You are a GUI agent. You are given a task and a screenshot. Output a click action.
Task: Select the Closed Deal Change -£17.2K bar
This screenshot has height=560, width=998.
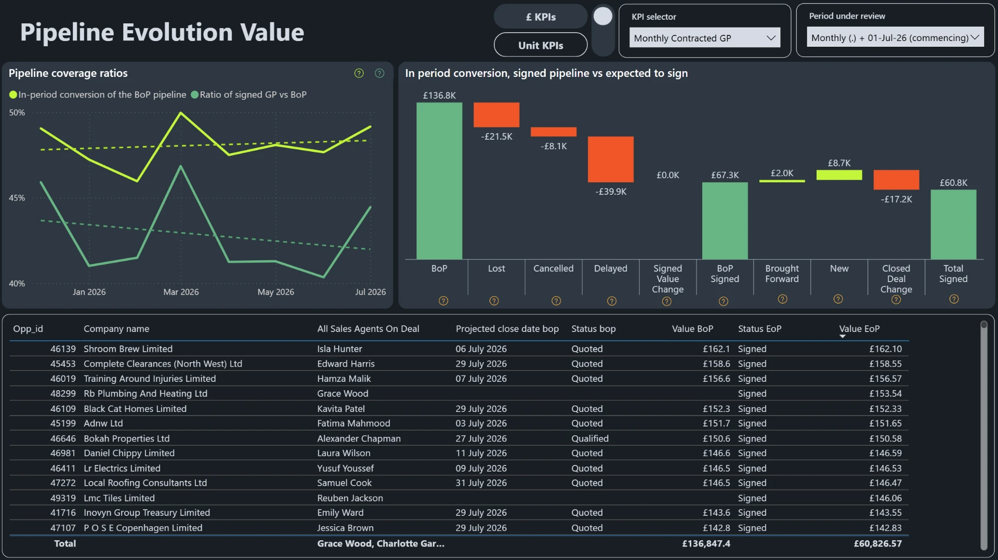896,180
